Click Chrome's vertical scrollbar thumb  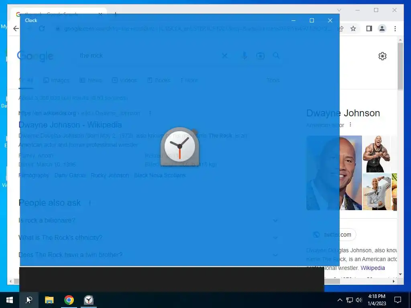click(x=400, y=65)
